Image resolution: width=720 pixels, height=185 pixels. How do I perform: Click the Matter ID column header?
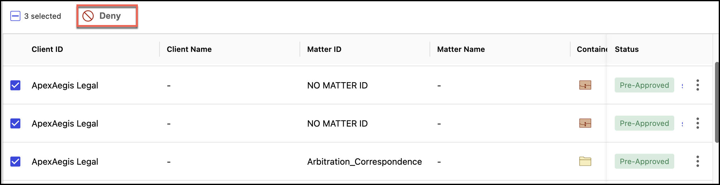pyautogui.click(x=324, y=49)
